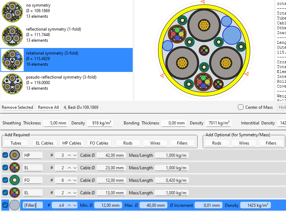Toggle the Filler row checkbox

tap(5, 205)
